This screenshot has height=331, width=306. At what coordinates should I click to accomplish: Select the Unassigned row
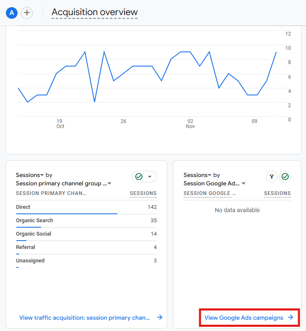click(86, 261)
